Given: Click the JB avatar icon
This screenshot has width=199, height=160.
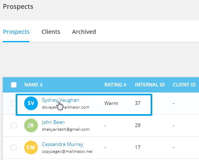Looking at the screenshot, I should tap(31, 125).
